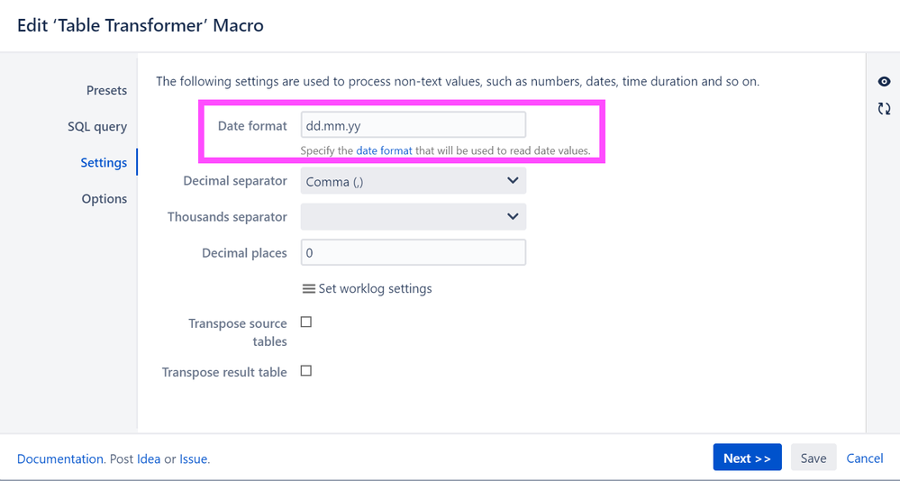
Task: Open the date format help link
Action: [384, 151]
